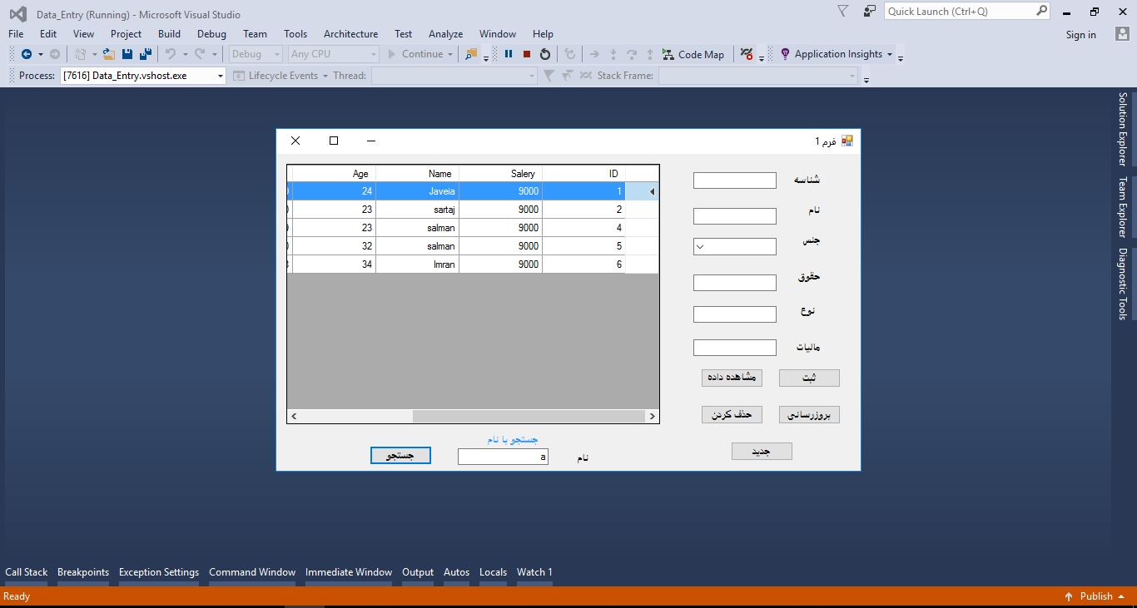Select the row with name Imran
The image size is (1137, 608).
click(444, 264)
